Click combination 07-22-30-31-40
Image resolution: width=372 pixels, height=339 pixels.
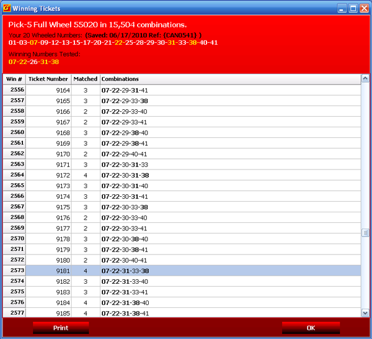click(x=125, y=186)
